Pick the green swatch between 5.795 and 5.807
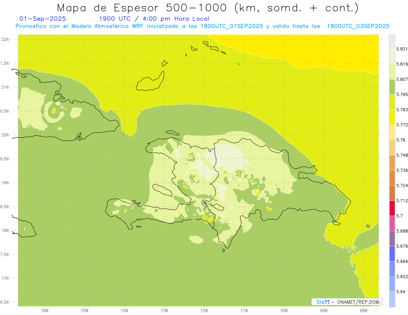 click(392, 87)
